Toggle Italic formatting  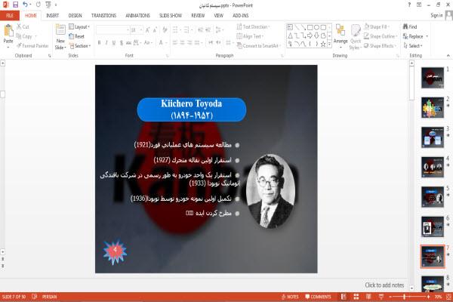(x=106, y=43)
